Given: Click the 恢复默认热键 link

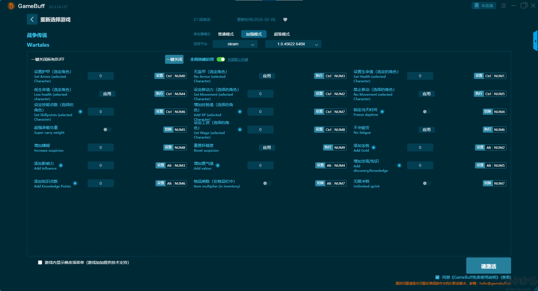Looking at the screenshot, I should pyautogui.click(x=238, y=60).
